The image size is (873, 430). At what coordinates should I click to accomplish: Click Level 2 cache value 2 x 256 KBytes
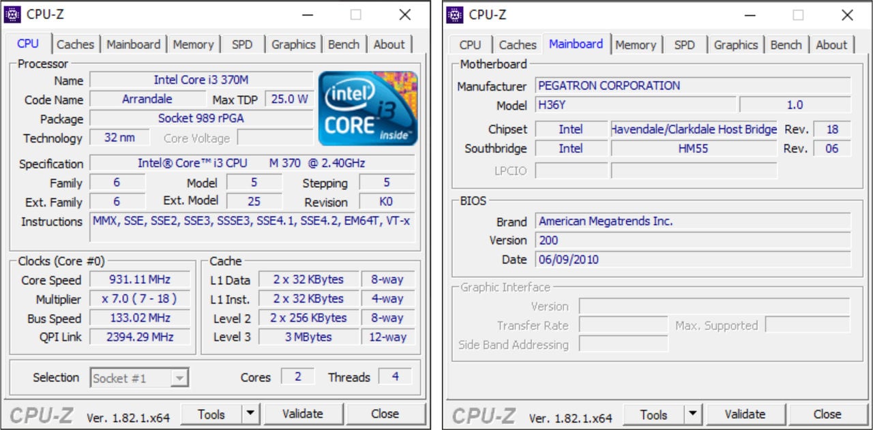pyautogui.click(x=308, y=318)
